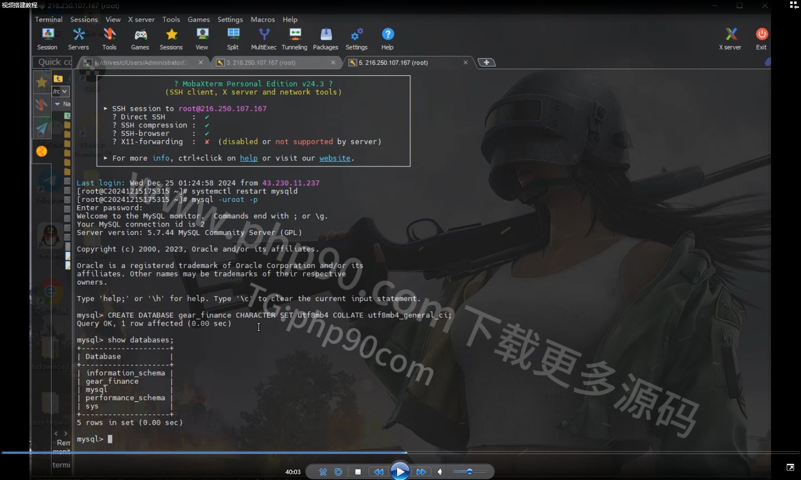Click the View toolbar icon

[202, 39]
